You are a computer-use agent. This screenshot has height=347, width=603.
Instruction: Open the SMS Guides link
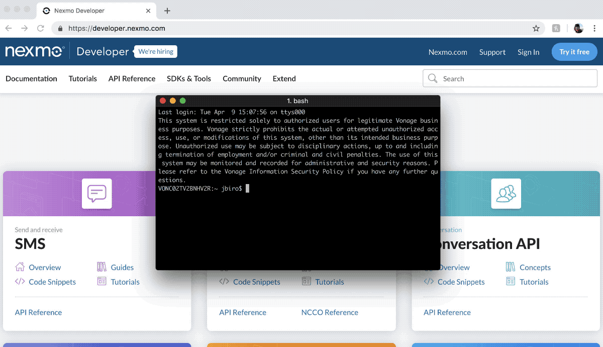coord(122,268)
